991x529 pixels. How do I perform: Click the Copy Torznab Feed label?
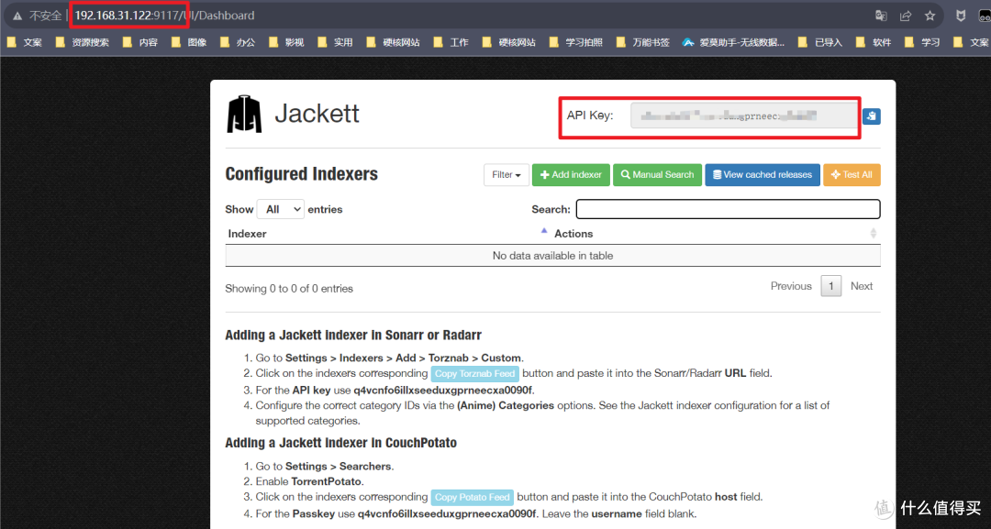click(474, 374)
